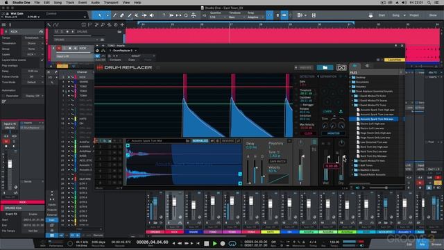Toggle the MONITOR button in Drum Replacer

pos(333,133)
